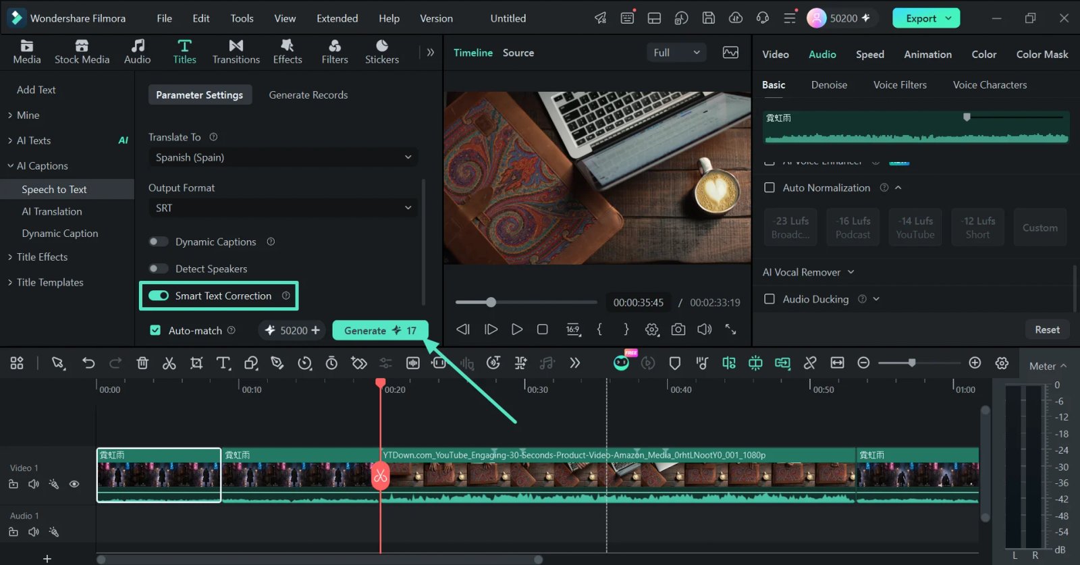Image resolution: width=1080 pixels, height=565 pixels.
Task: Open the Output Format SRT dropdown
Action: (x=283, y=208)
